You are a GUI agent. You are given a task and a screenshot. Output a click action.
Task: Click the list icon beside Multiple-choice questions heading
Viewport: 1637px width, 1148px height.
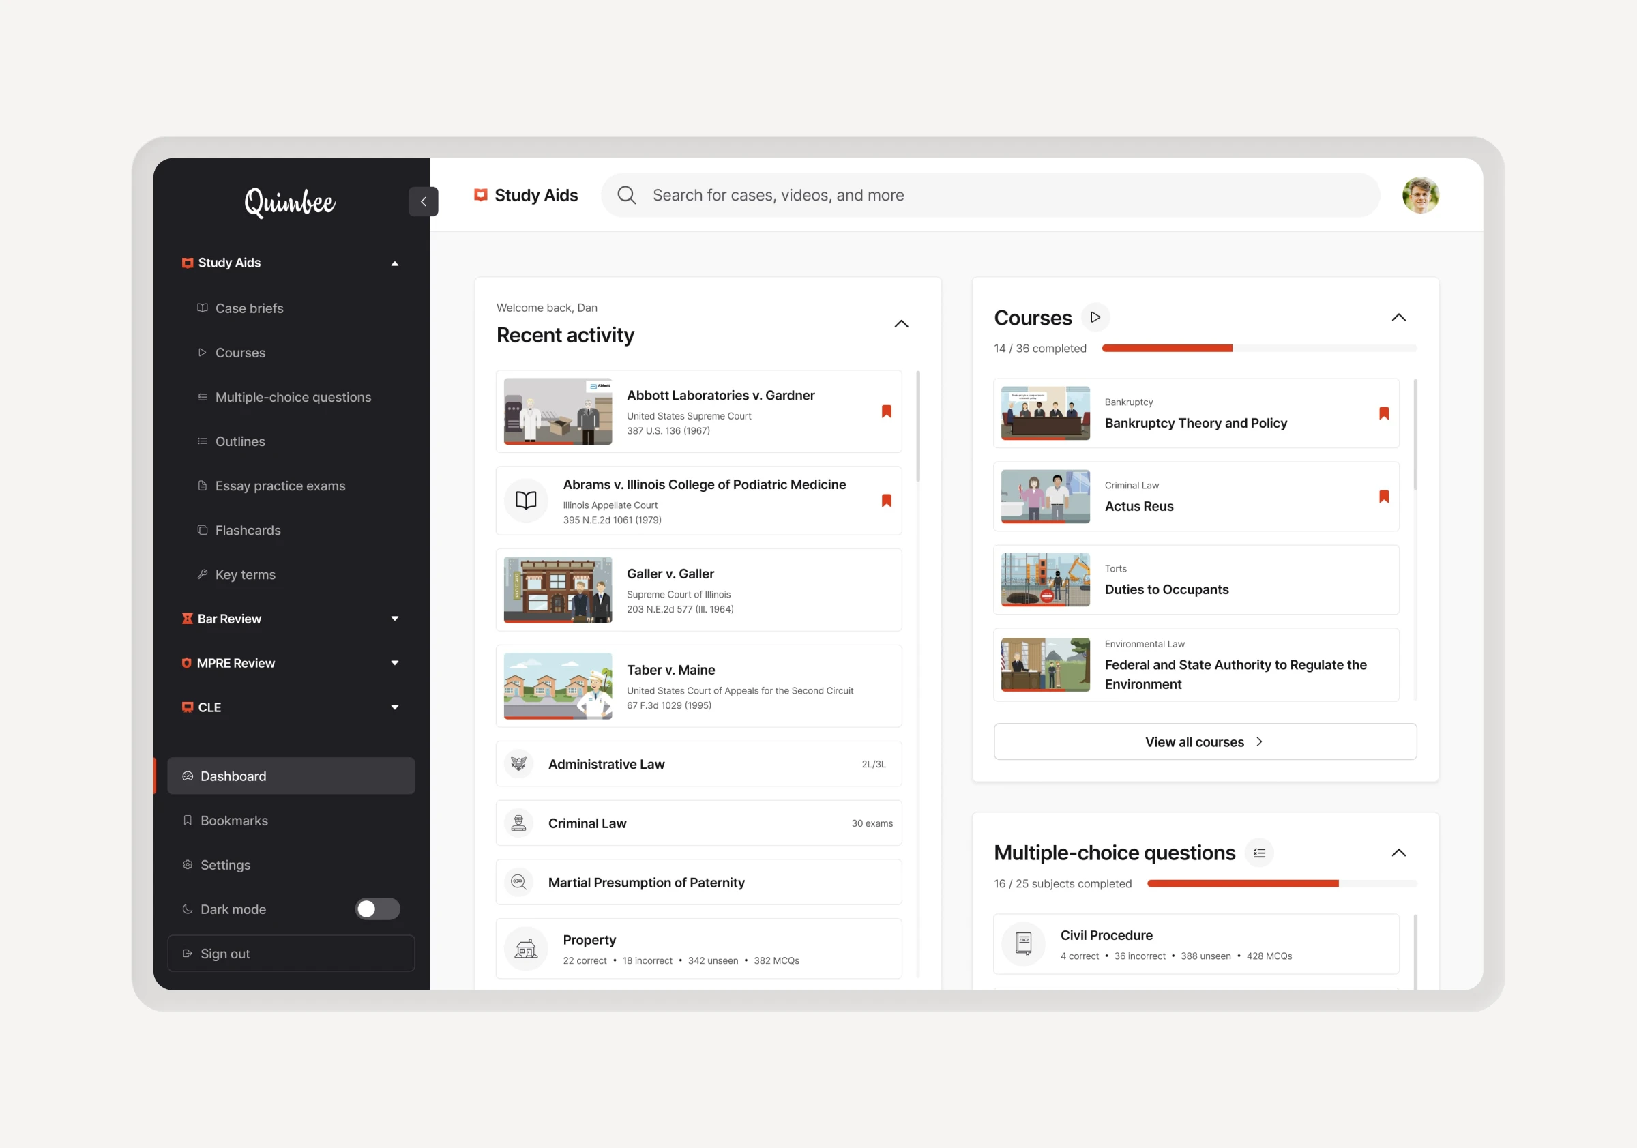[x=1259, y=853]
